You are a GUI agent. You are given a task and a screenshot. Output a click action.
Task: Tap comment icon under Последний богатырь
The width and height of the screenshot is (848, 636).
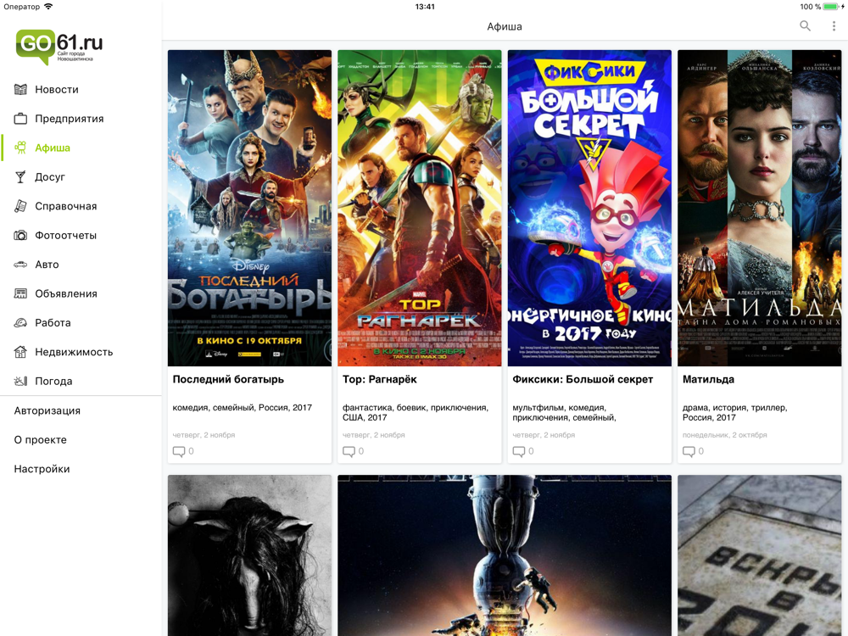coord(178,451)
